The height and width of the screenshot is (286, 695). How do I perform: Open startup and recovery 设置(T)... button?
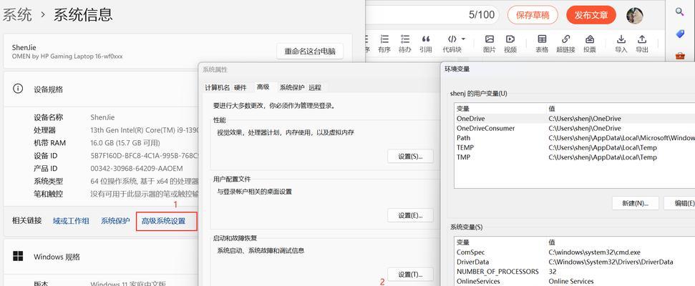point(410,274)
